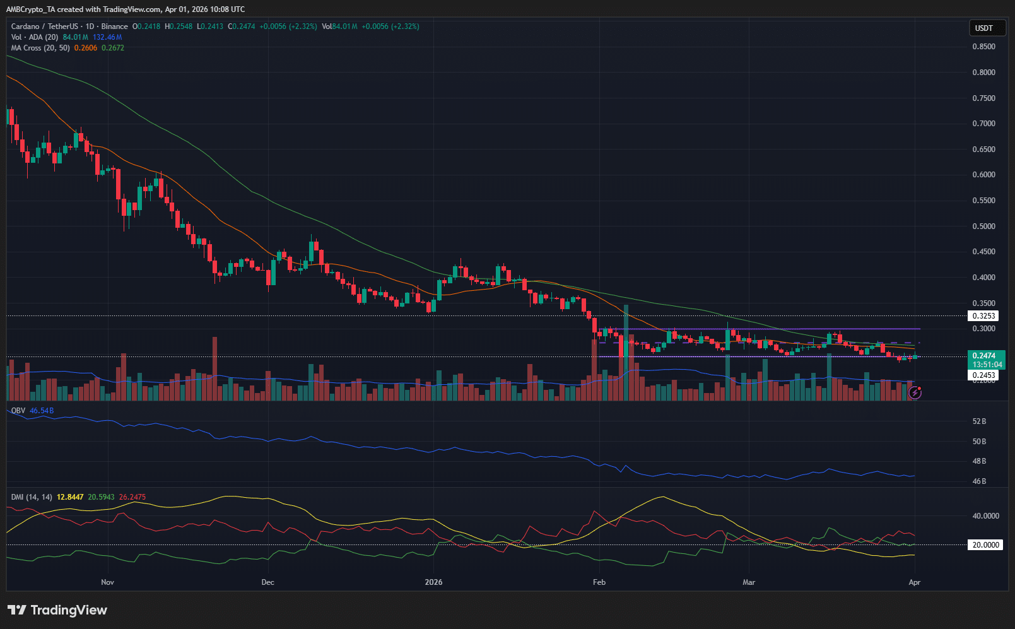Click the purple lightning bolt icon
Image resolution: width=1015 pixels, height=629 pixels.
tap(915, 393)
